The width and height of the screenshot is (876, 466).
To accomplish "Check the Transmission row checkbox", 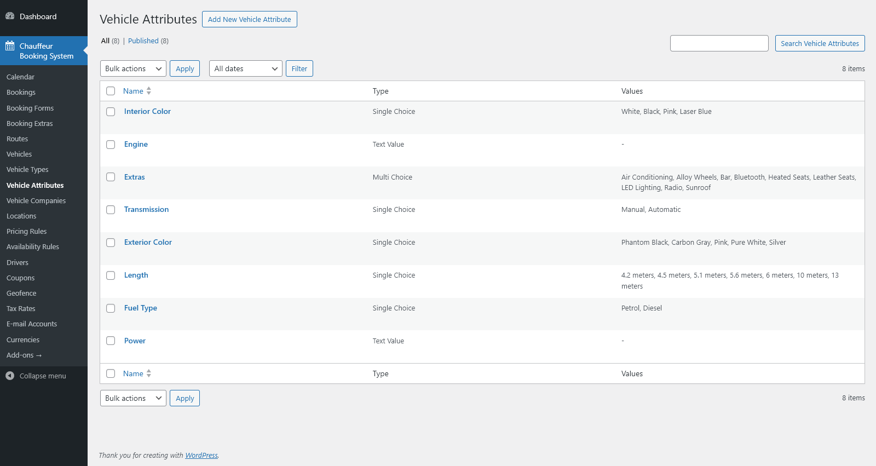I will pyautogui.click(x=111, y=210).
